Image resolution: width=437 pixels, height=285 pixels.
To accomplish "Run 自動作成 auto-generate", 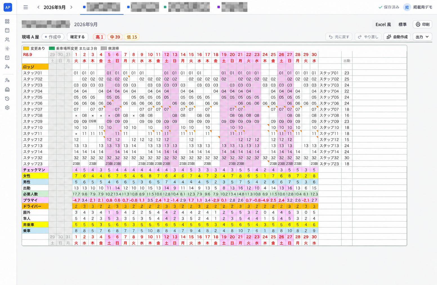I will pos(397,37).
